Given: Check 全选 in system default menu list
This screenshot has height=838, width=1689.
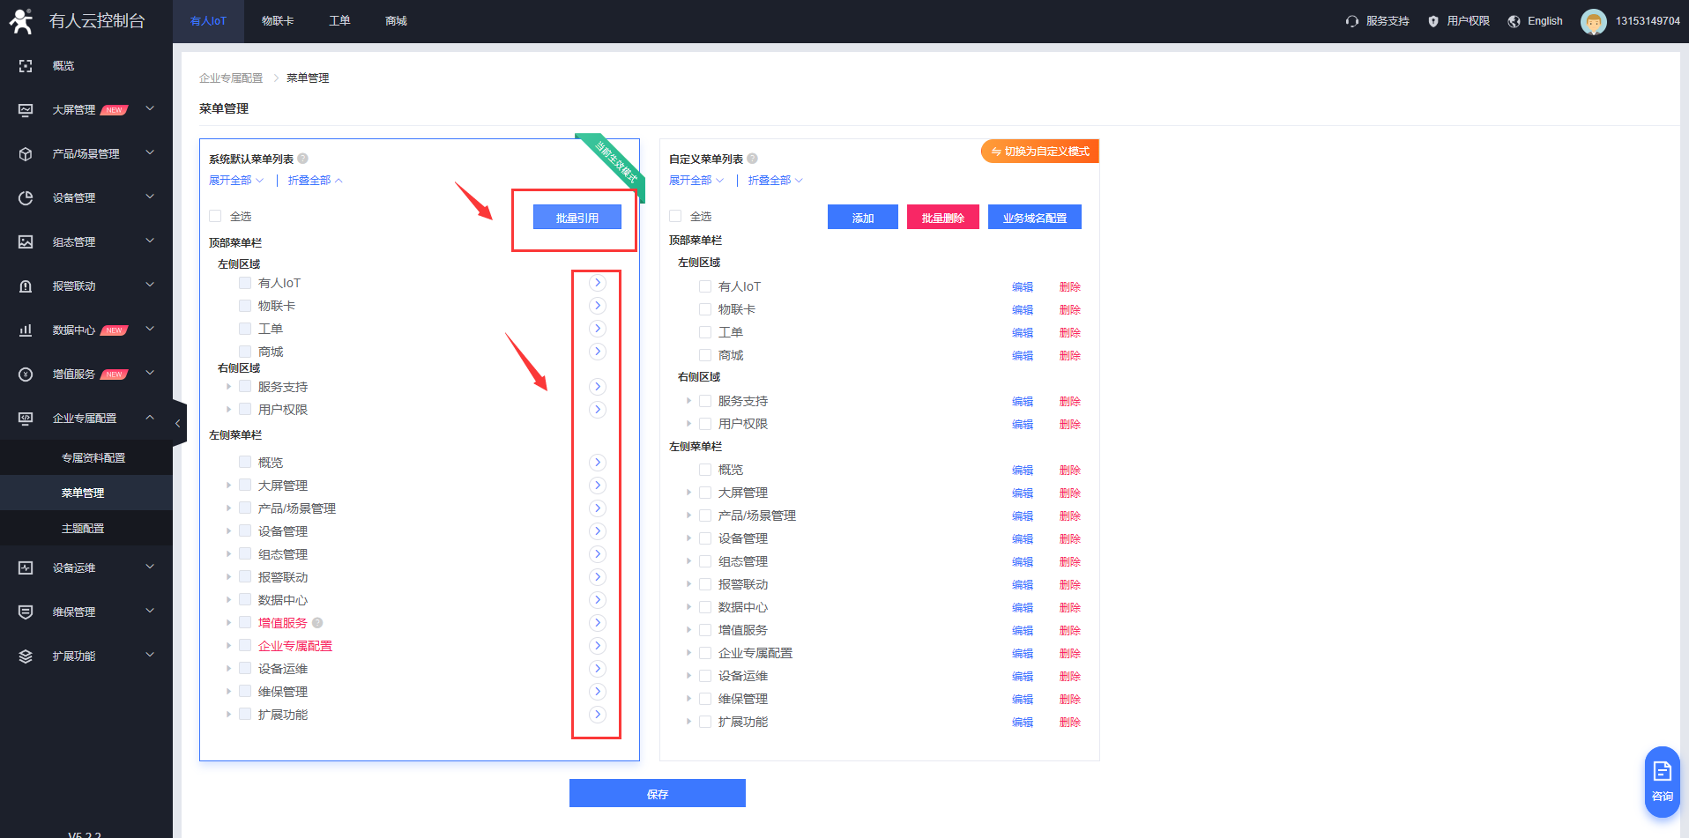Looking at the screenshot, I should (x=215, y=216).
